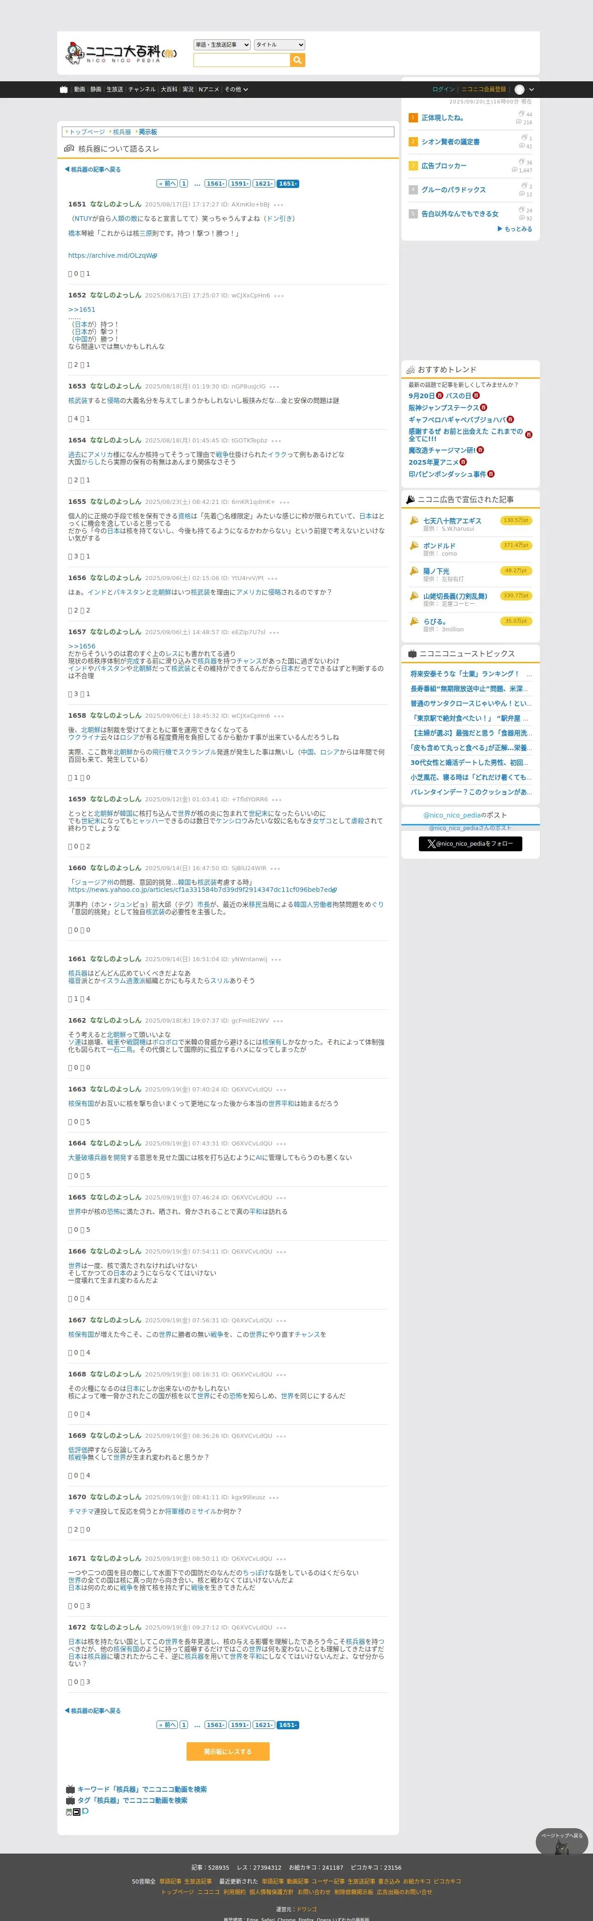
Task: Click the red 百 badge after 2025年夏アニメ
Action: point(463,462)
